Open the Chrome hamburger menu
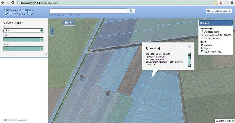Image resolution: width=235 pixels, height=123 pixels. 232,3
